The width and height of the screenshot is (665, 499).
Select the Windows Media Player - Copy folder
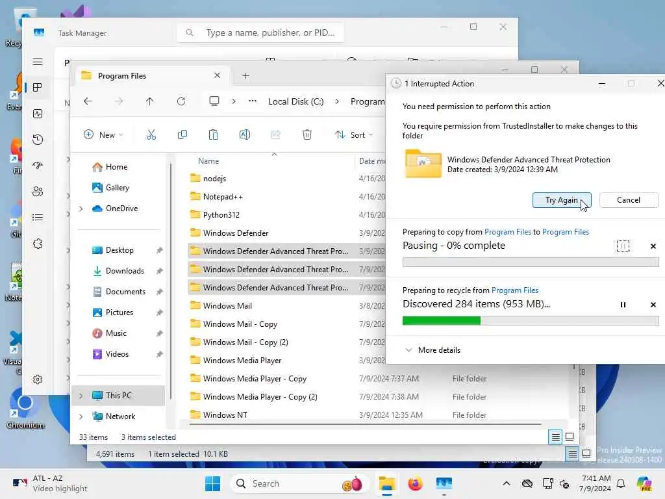pyautogui.click(x=255, y=379)
